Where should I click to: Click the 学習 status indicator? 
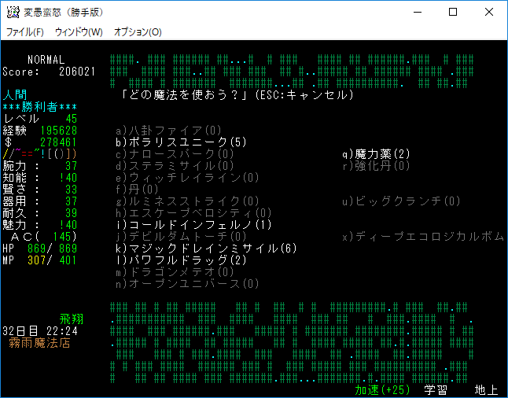[436, 389]
